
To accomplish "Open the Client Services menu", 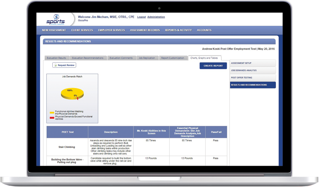I will point(82,30).
